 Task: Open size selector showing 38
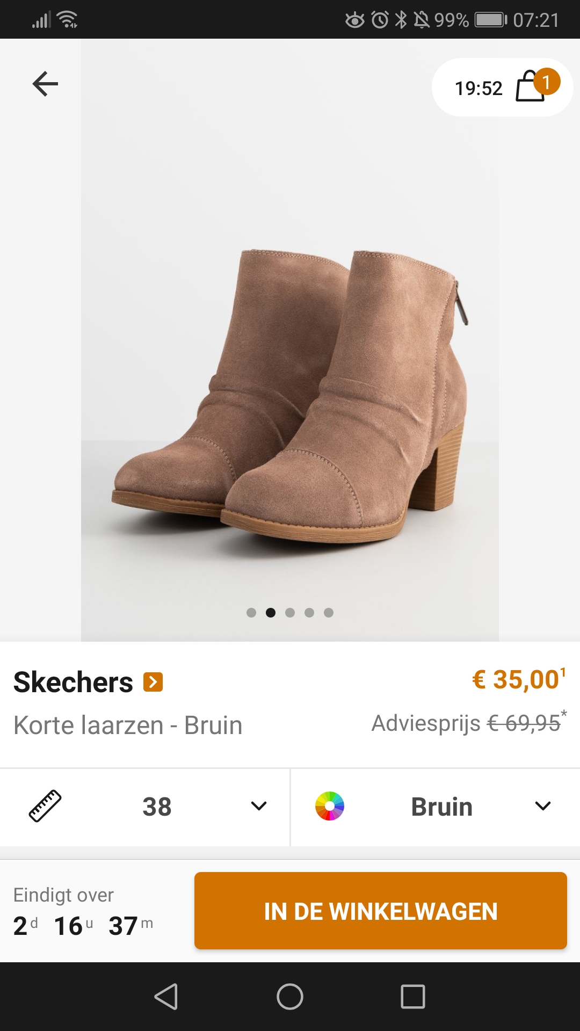coord(145,807)
